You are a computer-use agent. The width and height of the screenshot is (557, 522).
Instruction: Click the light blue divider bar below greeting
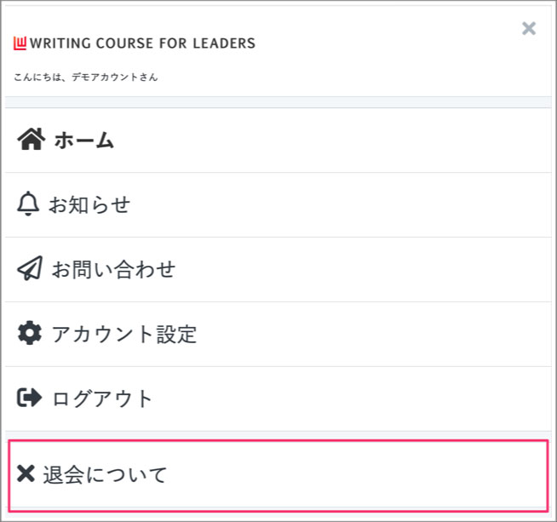tap(278, 102)
